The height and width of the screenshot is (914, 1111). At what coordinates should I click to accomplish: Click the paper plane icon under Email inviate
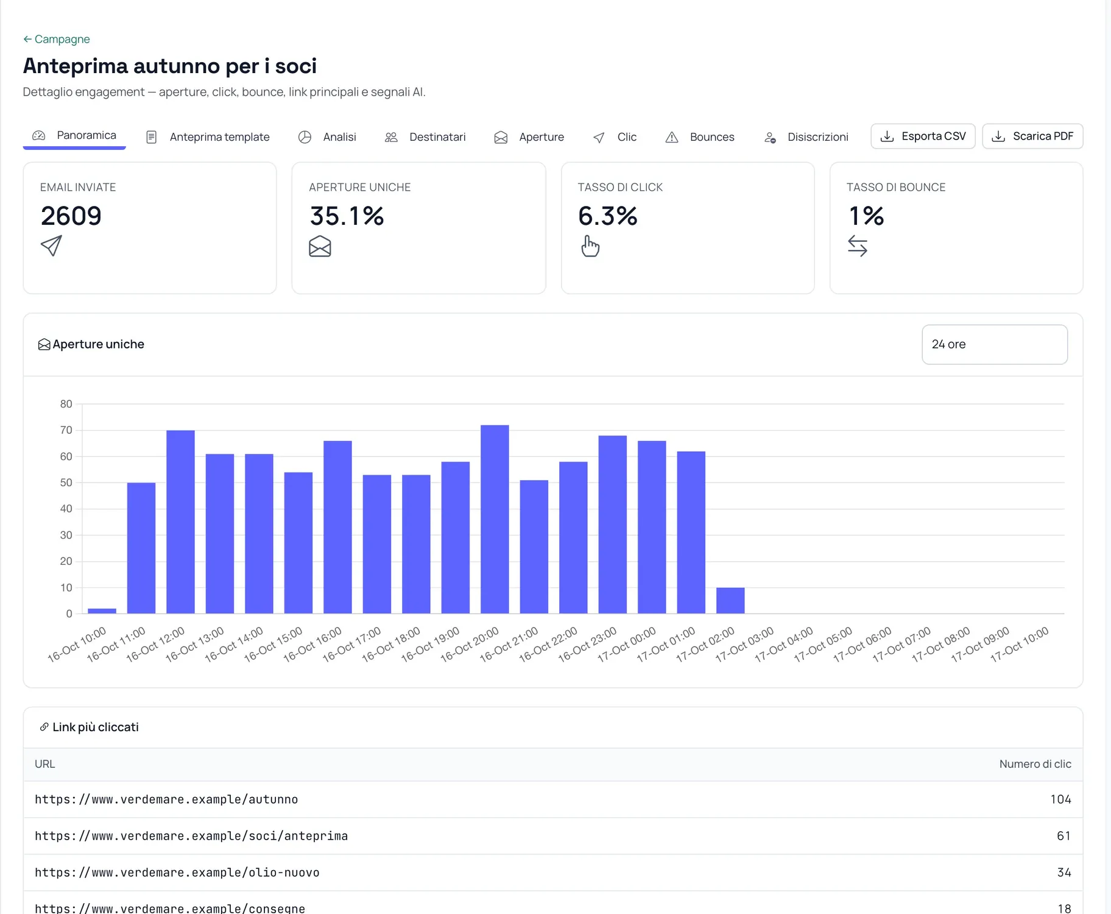coord(51,246)
